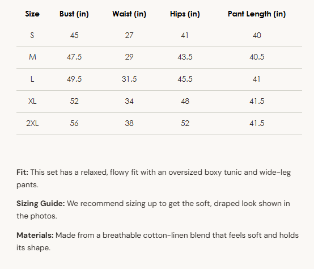Click the bold Sizing Guide: label
The width and height of the screenshot is (314, 269).
click(41, 204)
